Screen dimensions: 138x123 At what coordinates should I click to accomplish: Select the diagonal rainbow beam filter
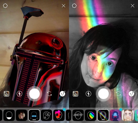coord(103,115)
